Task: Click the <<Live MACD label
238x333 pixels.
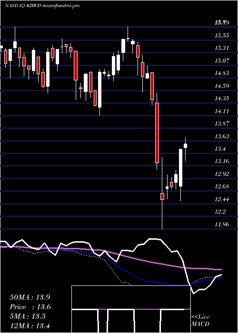Action: pos(200,321)
